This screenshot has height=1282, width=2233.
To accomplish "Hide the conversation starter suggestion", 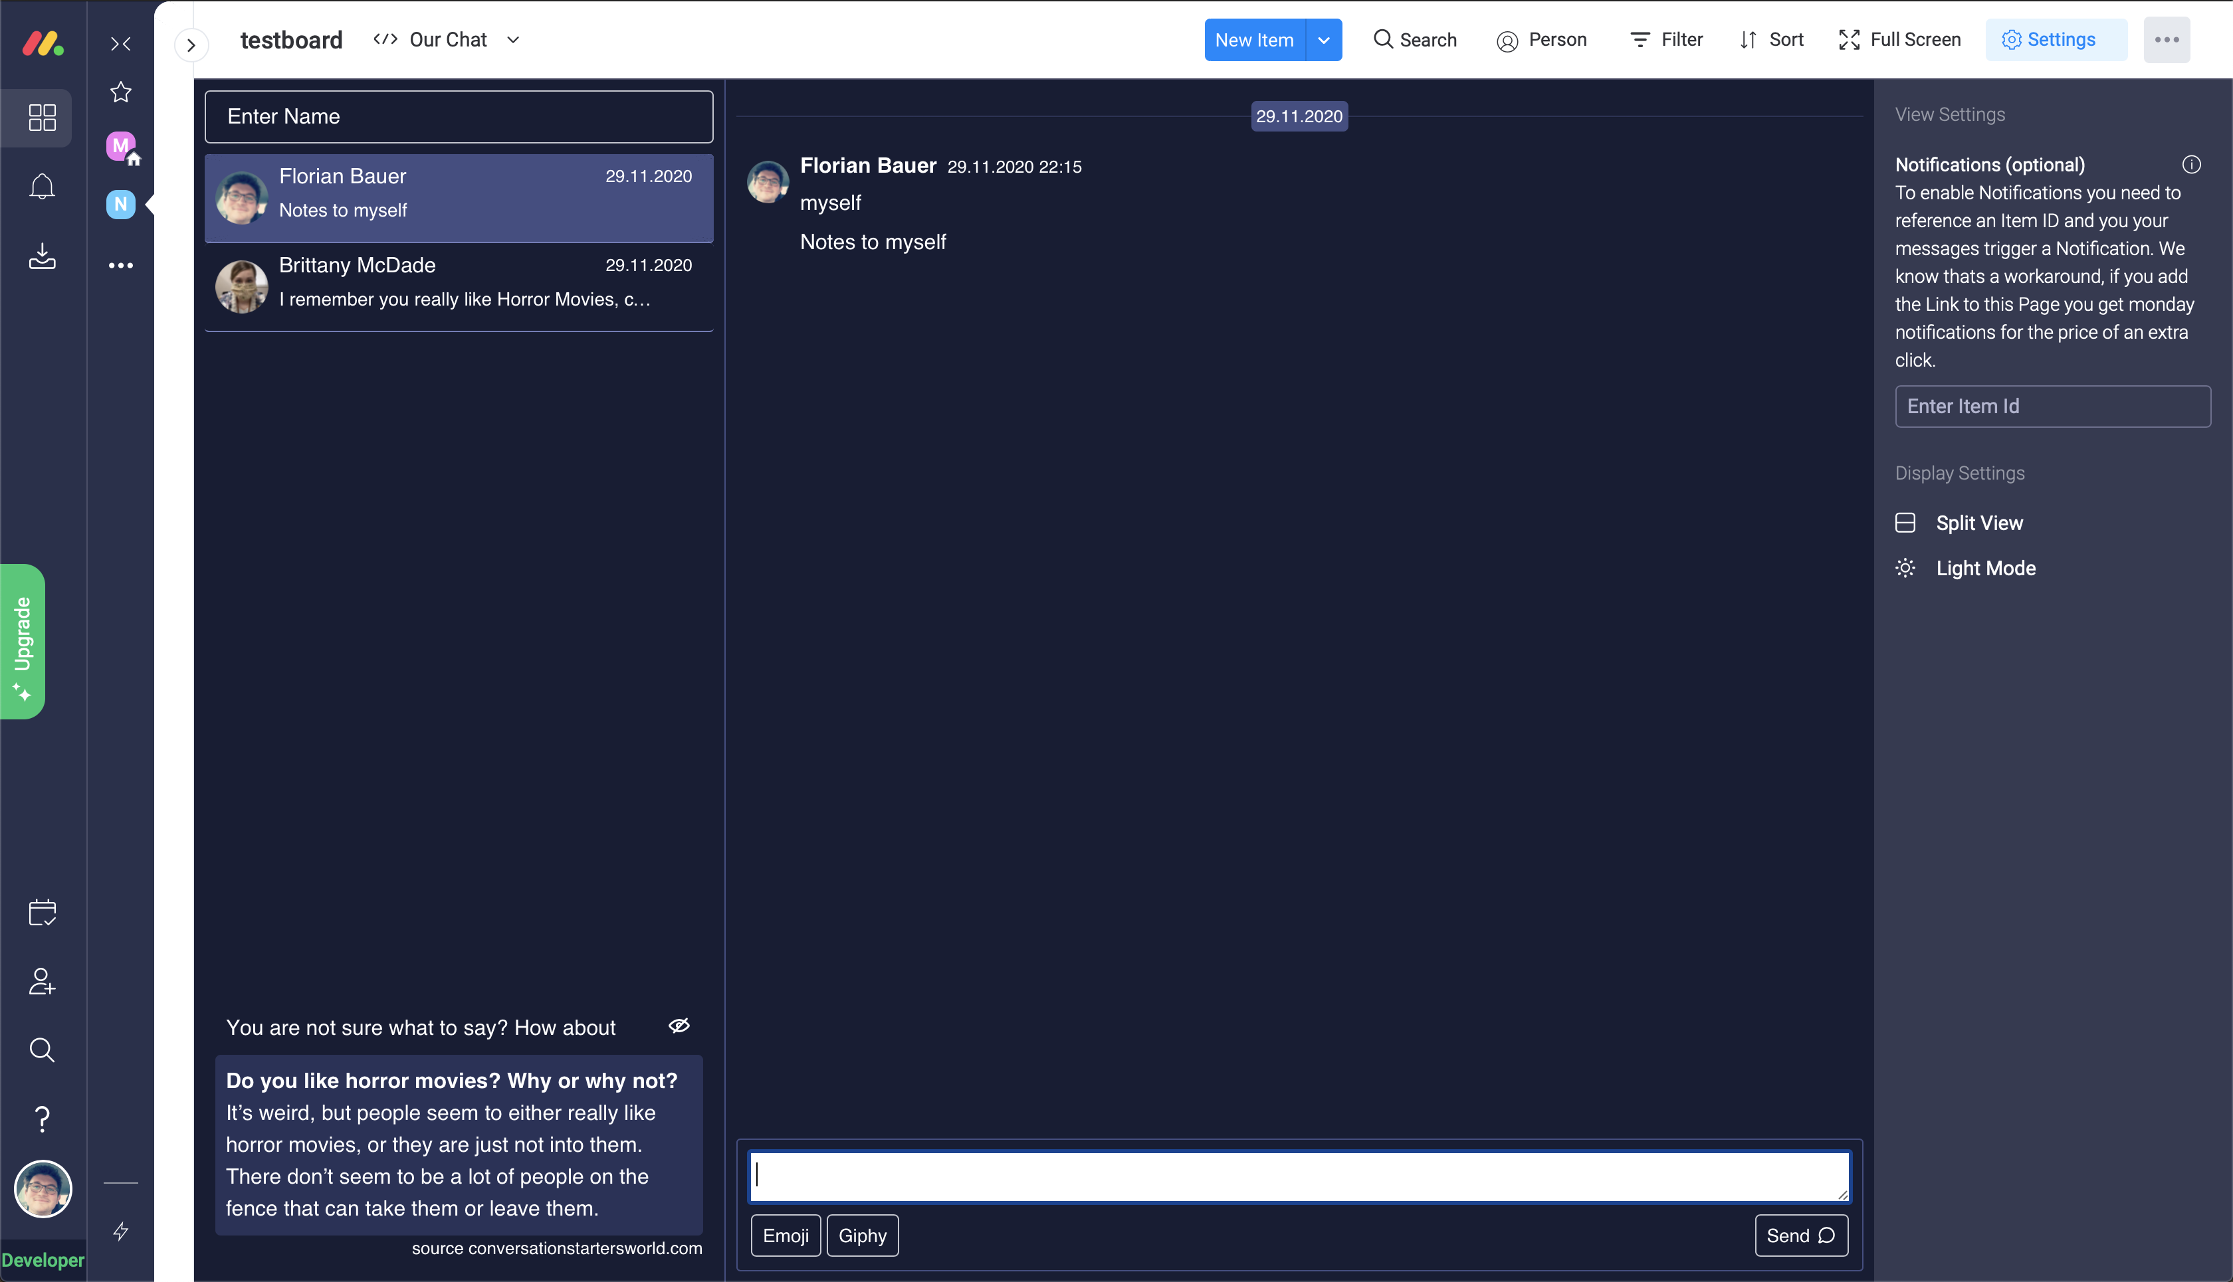I will coord(679,1026).
